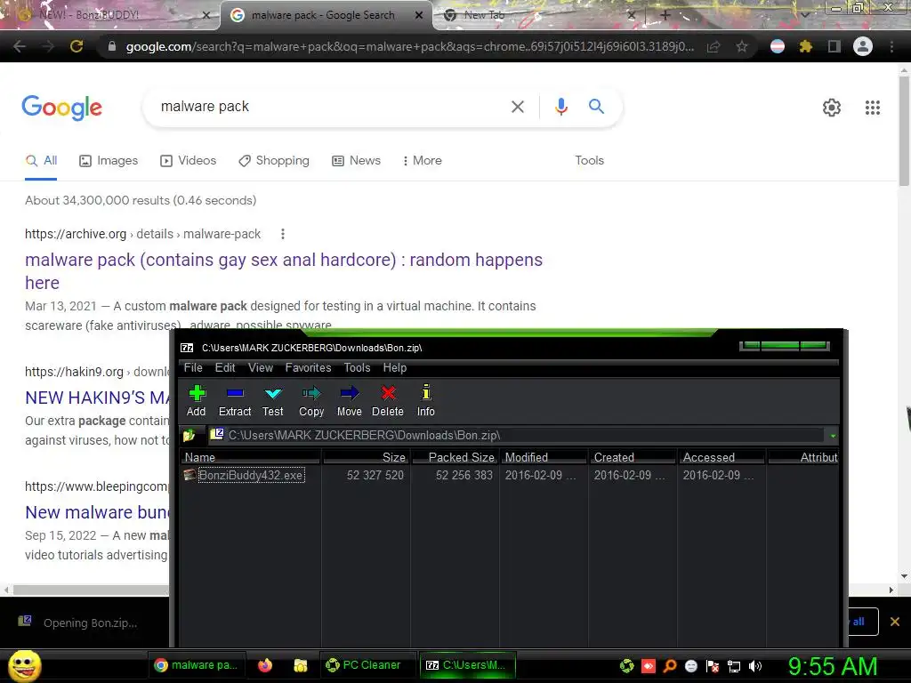This screenshot has width=911, height=683.
Task: Click the 52 327 520 size value
Action: [x=375, y=475]
